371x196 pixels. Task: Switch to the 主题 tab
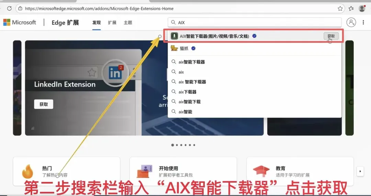click(128, 23)
